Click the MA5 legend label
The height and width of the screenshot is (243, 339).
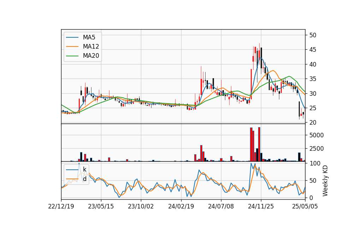(x=89, y=37)
